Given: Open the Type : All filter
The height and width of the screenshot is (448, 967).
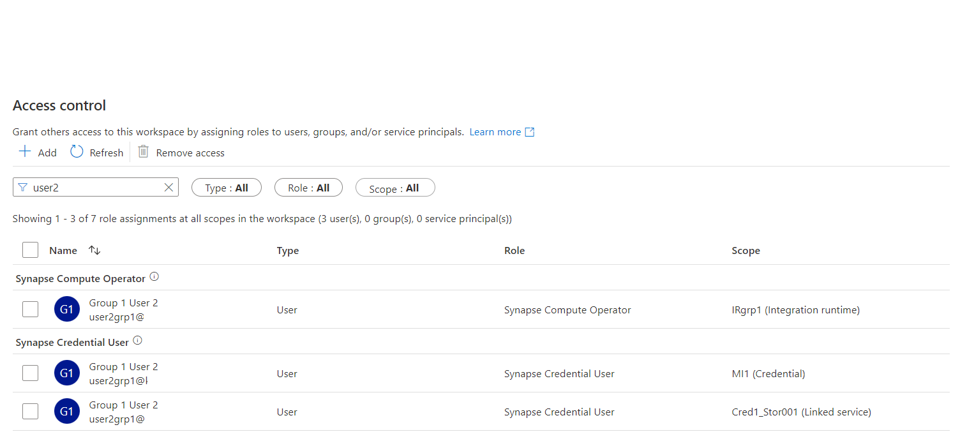Looking at the screenshot, I should click(226, 187).
